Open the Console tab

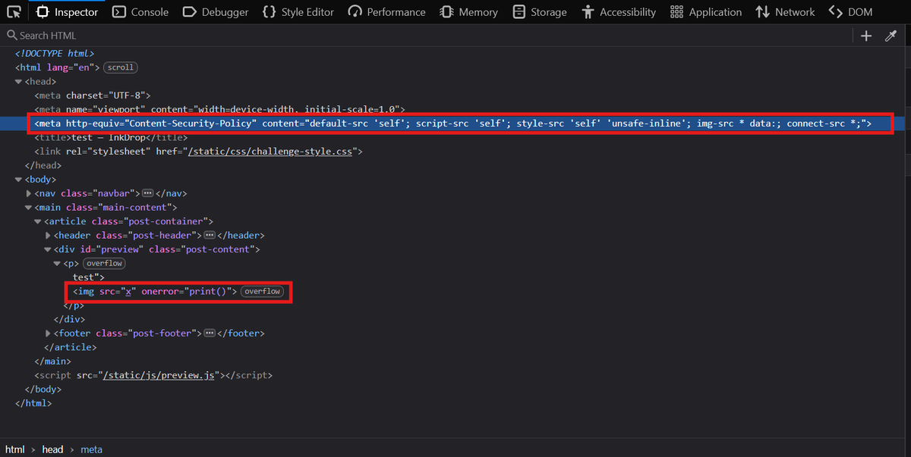tap(140, 12)
